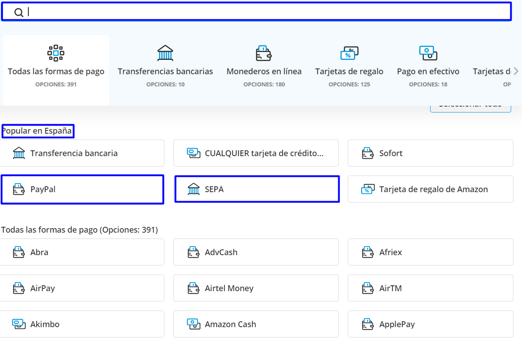Click the cash icon above Pago en efectivo
Viewport: 522px width, 342px height.
pyautogui.click(x=428, y=53)
